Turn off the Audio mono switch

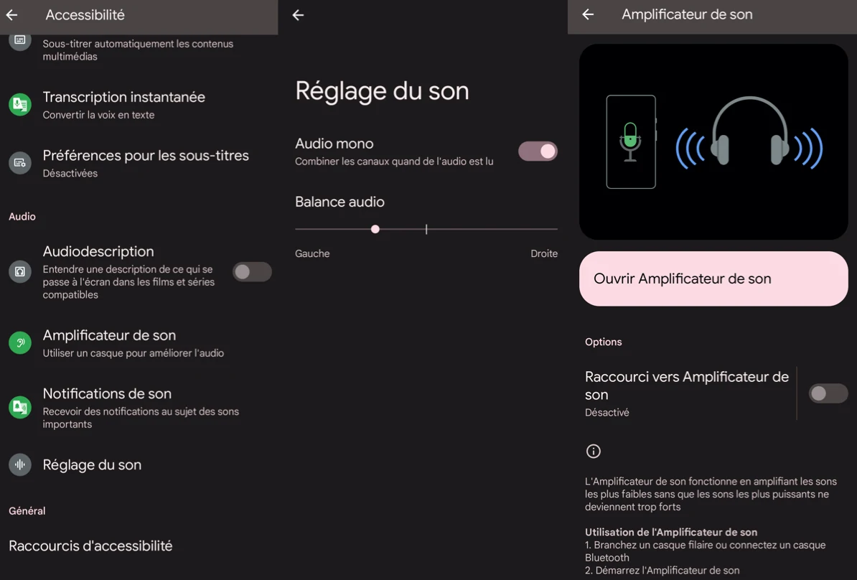click(538, 151)
